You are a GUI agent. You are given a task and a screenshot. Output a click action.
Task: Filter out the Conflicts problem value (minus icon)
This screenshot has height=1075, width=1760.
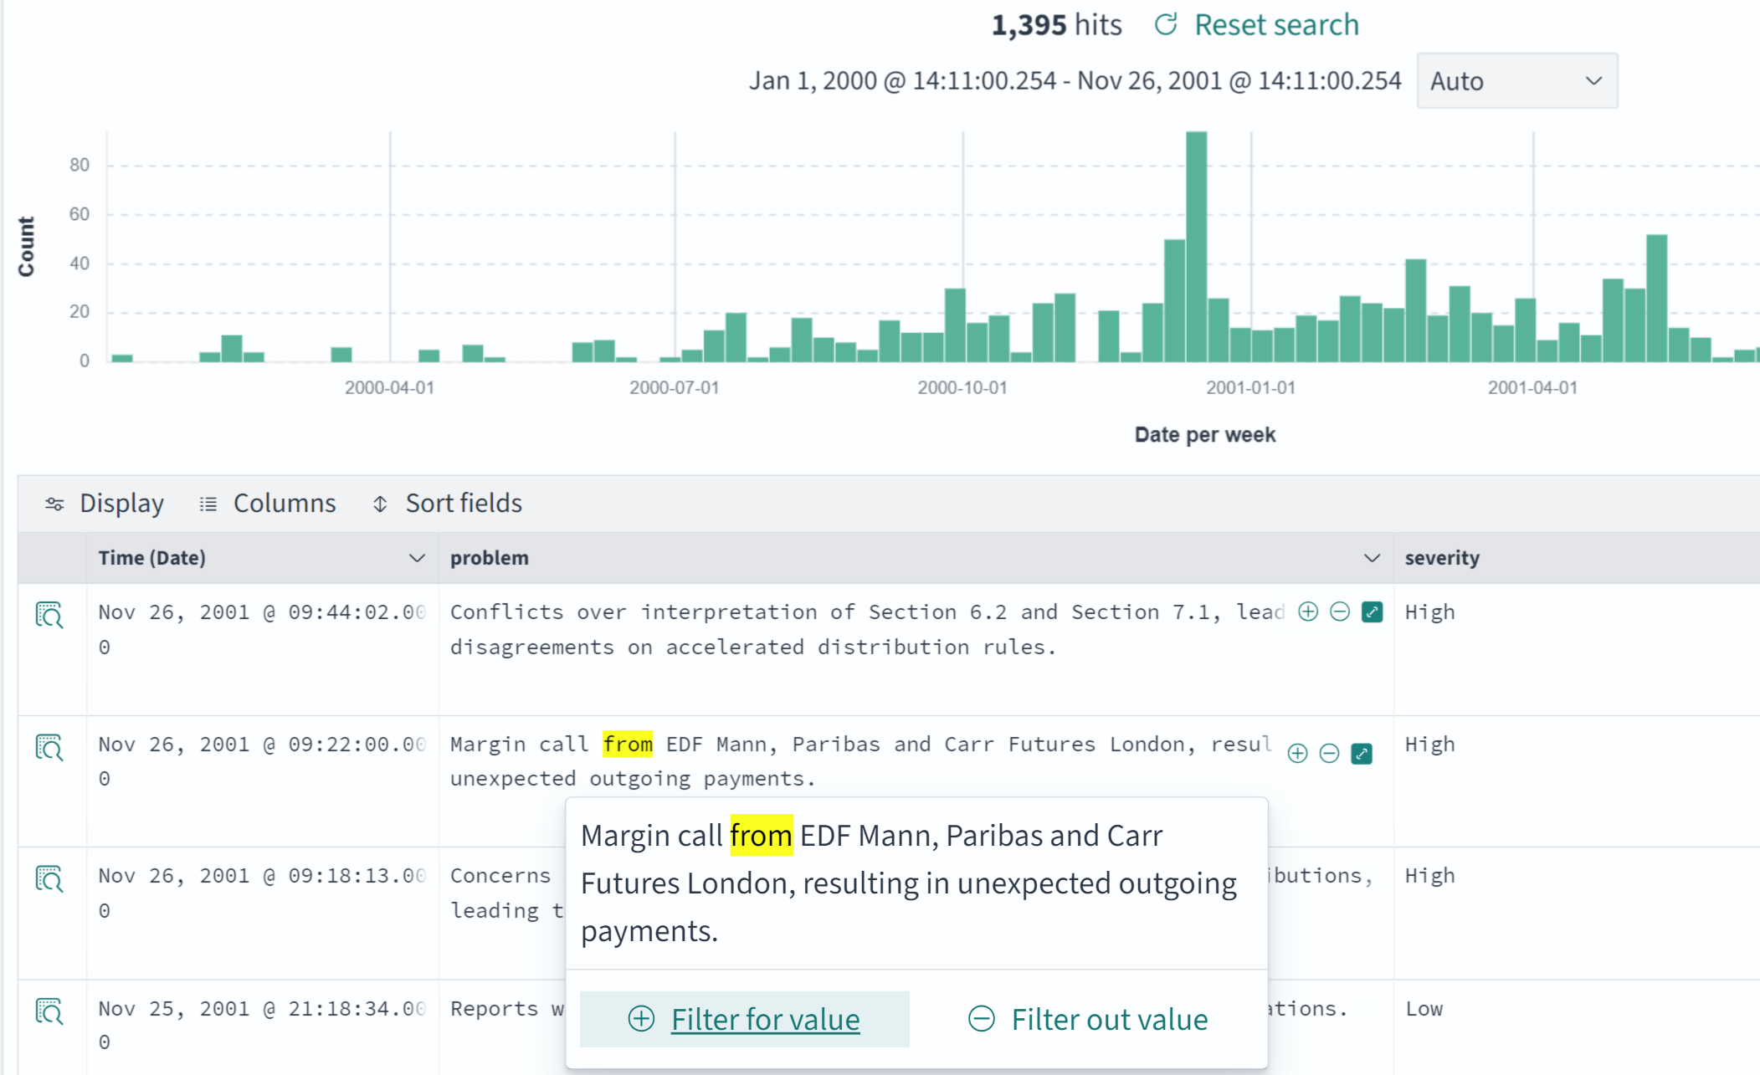pyautogui.click(x=1340, y=612)
